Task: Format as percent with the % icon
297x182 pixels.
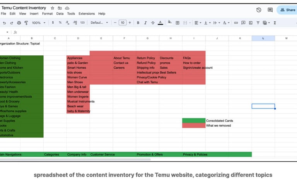Action: point(60,22)
